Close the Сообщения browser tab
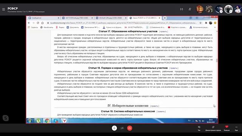242x136 pixels. [x=59, y=18]
